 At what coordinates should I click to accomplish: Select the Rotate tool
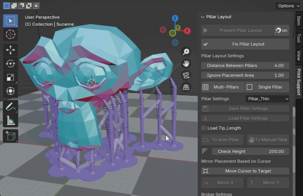(10, 63)
